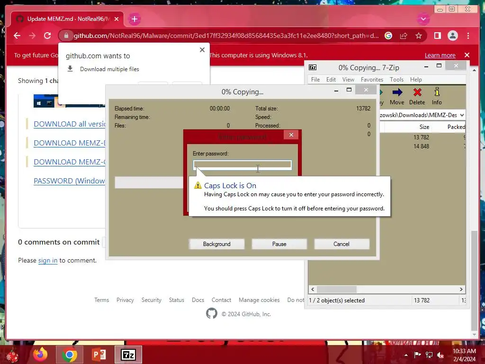Screen dimensions: 485x364
Task: Open the Privacy footer link
Action: point(125,300)
